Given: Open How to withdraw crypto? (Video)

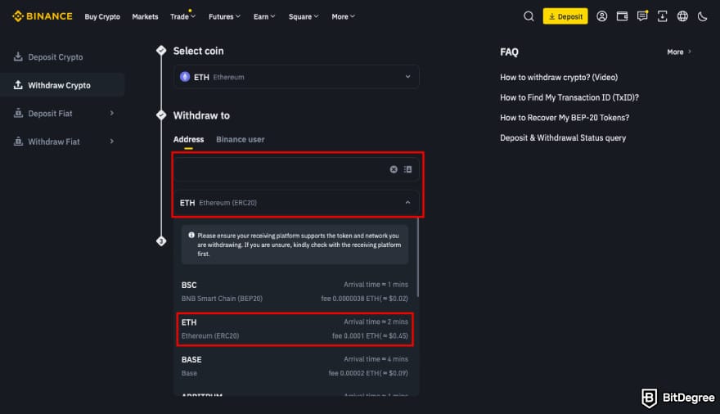Looking at the screenshot, I should 559,77.
